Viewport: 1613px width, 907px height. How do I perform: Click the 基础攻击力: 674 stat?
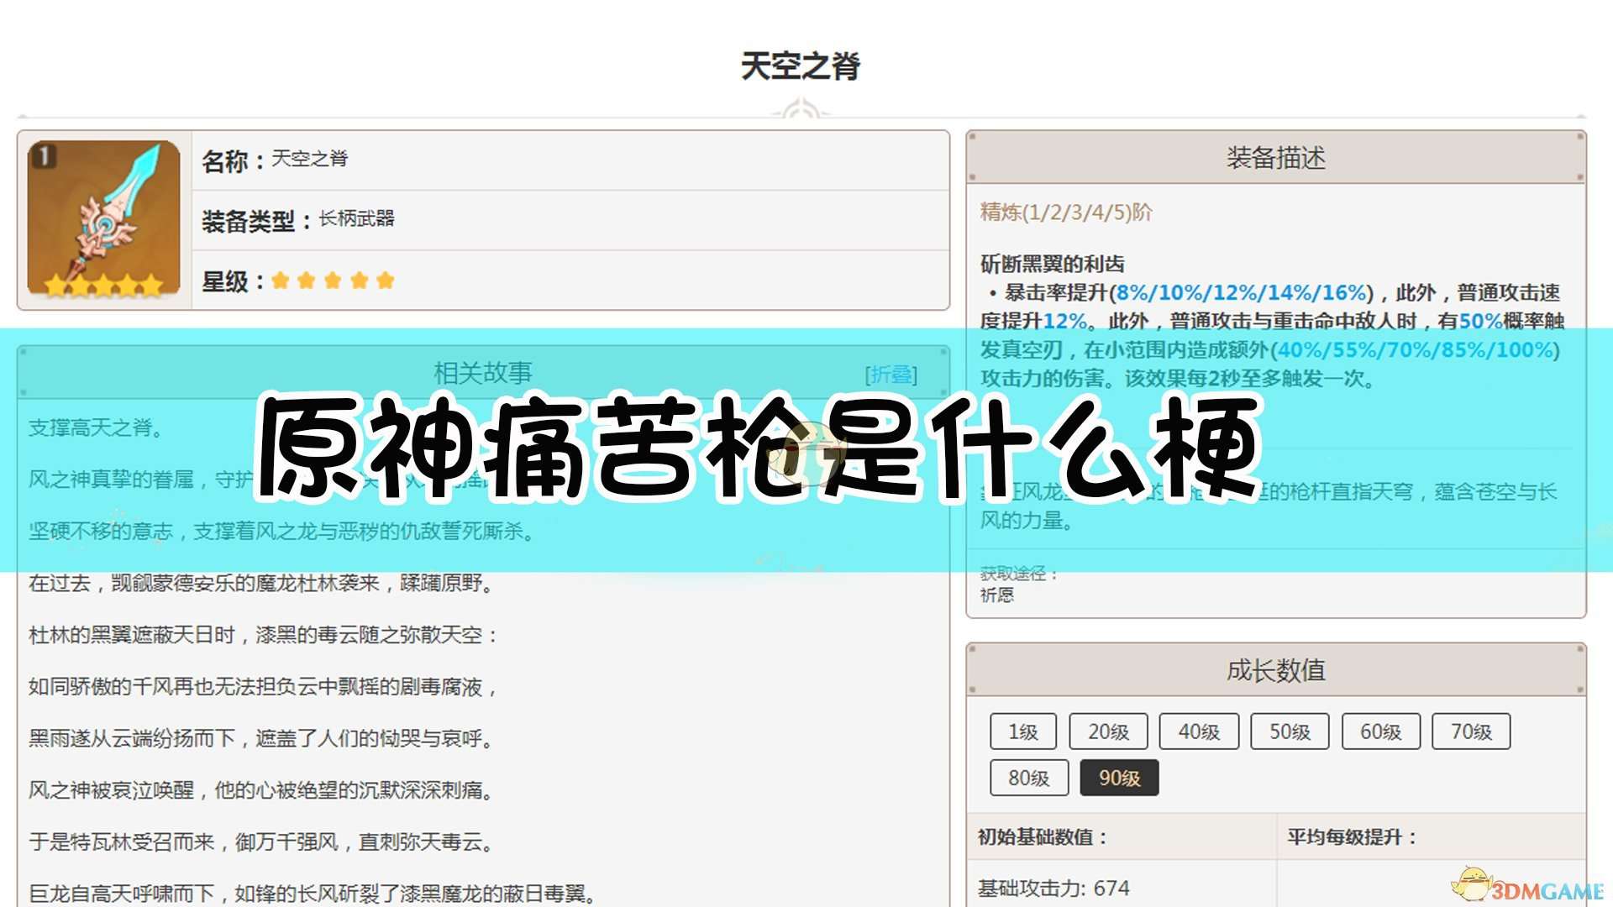pyautogui.click(x=1053, y=888)
